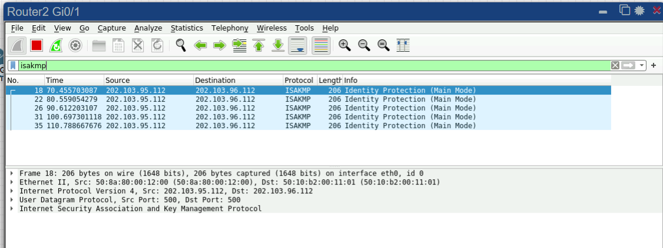Viewport: 663px width, 248px height.
Task: Reset text to normal size
Action: click(x=383, y=45)
